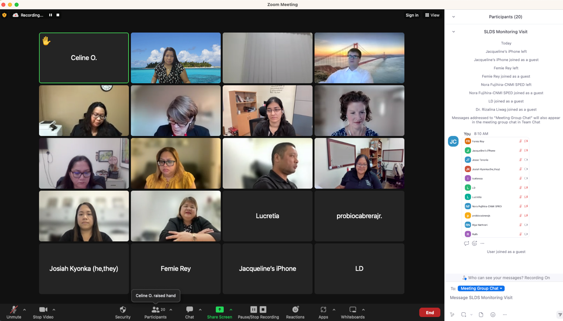Pause recording from bottom toolbar
Image resolution: width=563 pixels, height=321 pixels.
254,309
